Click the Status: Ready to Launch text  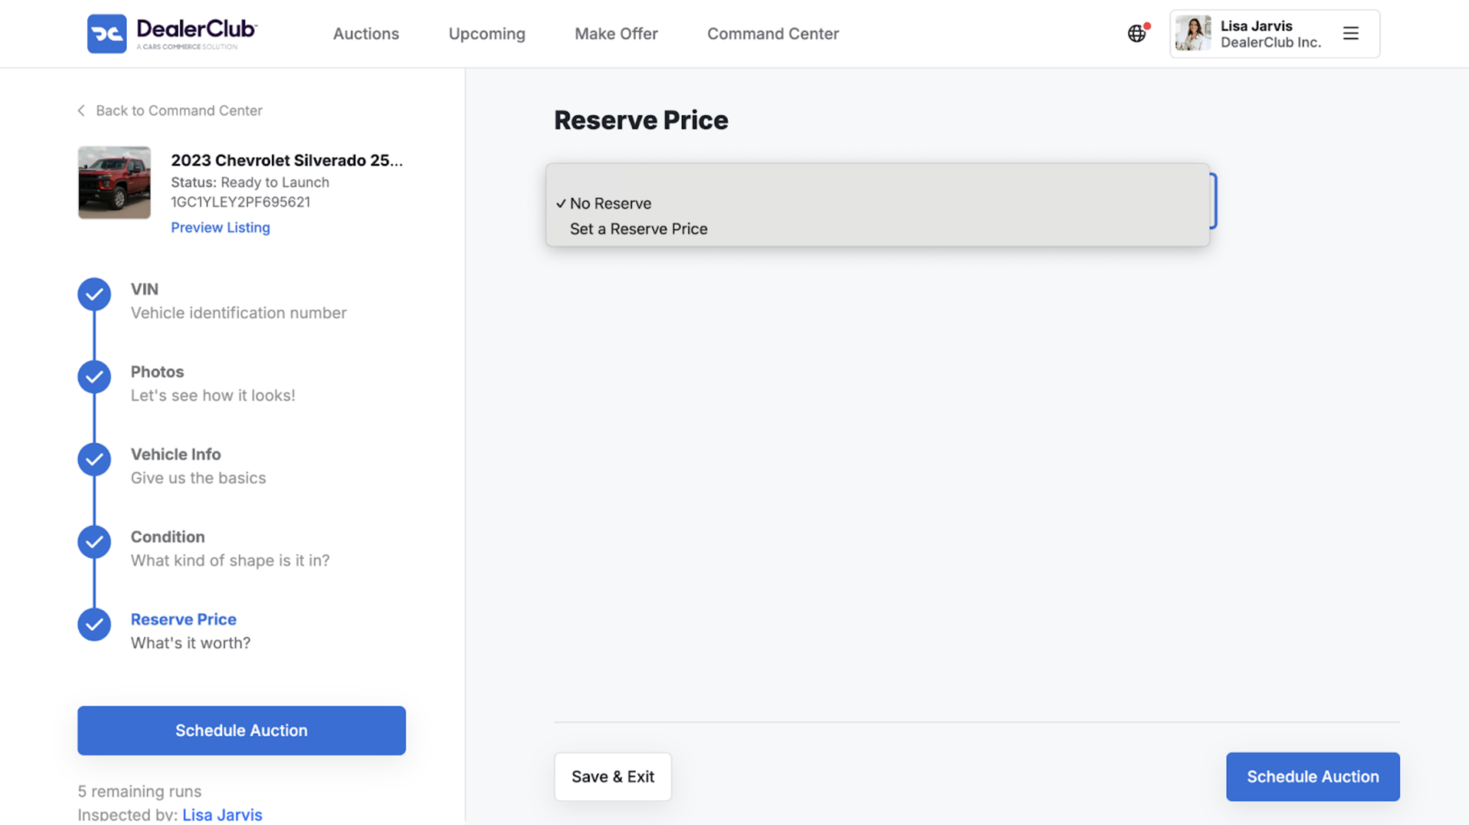click(x=250, y=182)
